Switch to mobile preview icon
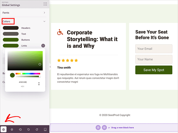 coord(45,130)
